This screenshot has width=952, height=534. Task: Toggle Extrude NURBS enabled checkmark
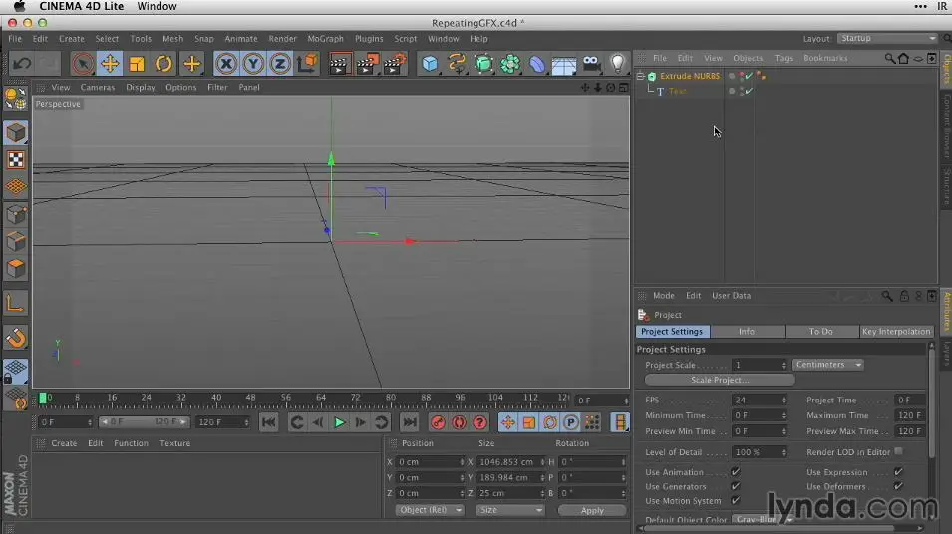point(749,76)
